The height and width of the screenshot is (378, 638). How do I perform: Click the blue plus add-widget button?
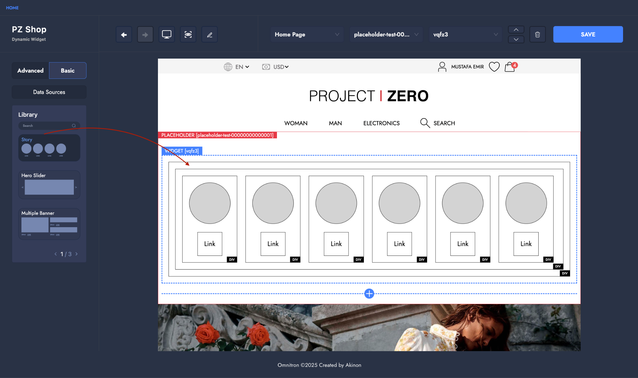coord(369,294)
